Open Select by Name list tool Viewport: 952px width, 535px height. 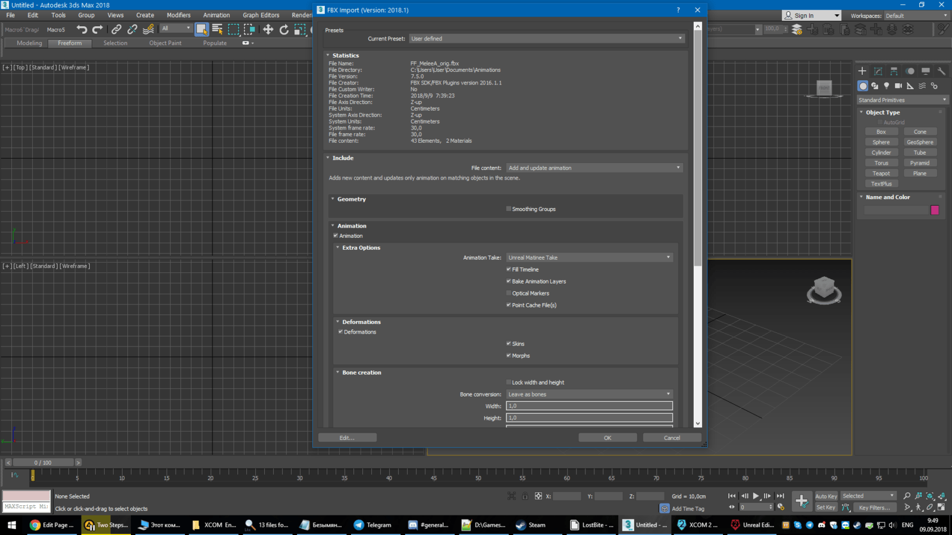coord(217,29)
